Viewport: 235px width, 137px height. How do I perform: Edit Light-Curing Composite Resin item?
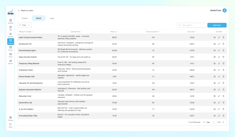point(219,37)
